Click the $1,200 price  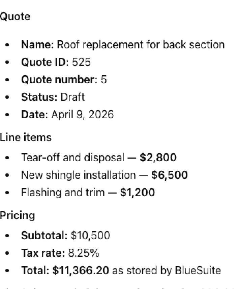click(x=138, y=193)
